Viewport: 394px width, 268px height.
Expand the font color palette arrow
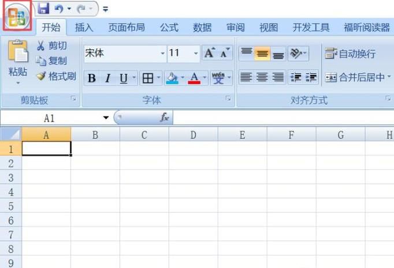pos(205,77)
